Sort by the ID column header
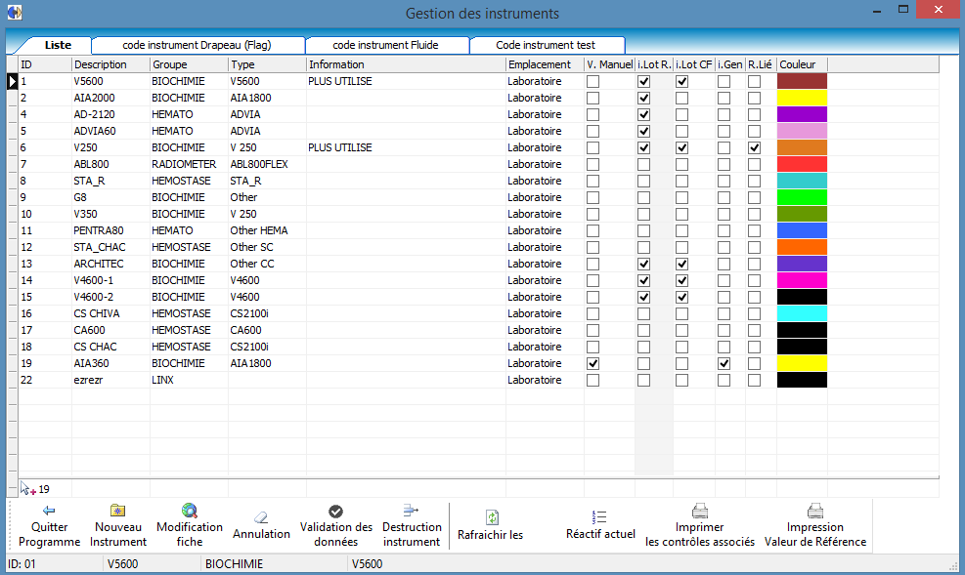The height and width of the screenshot is (575, 965). (45, 64)
